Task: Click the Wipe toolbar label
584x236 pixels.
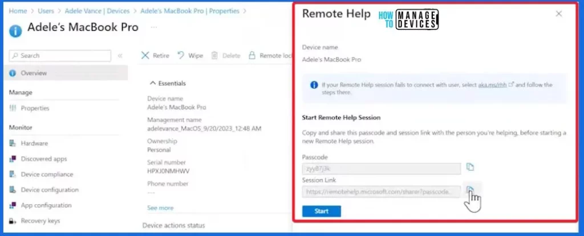Action: coord(196,56)
